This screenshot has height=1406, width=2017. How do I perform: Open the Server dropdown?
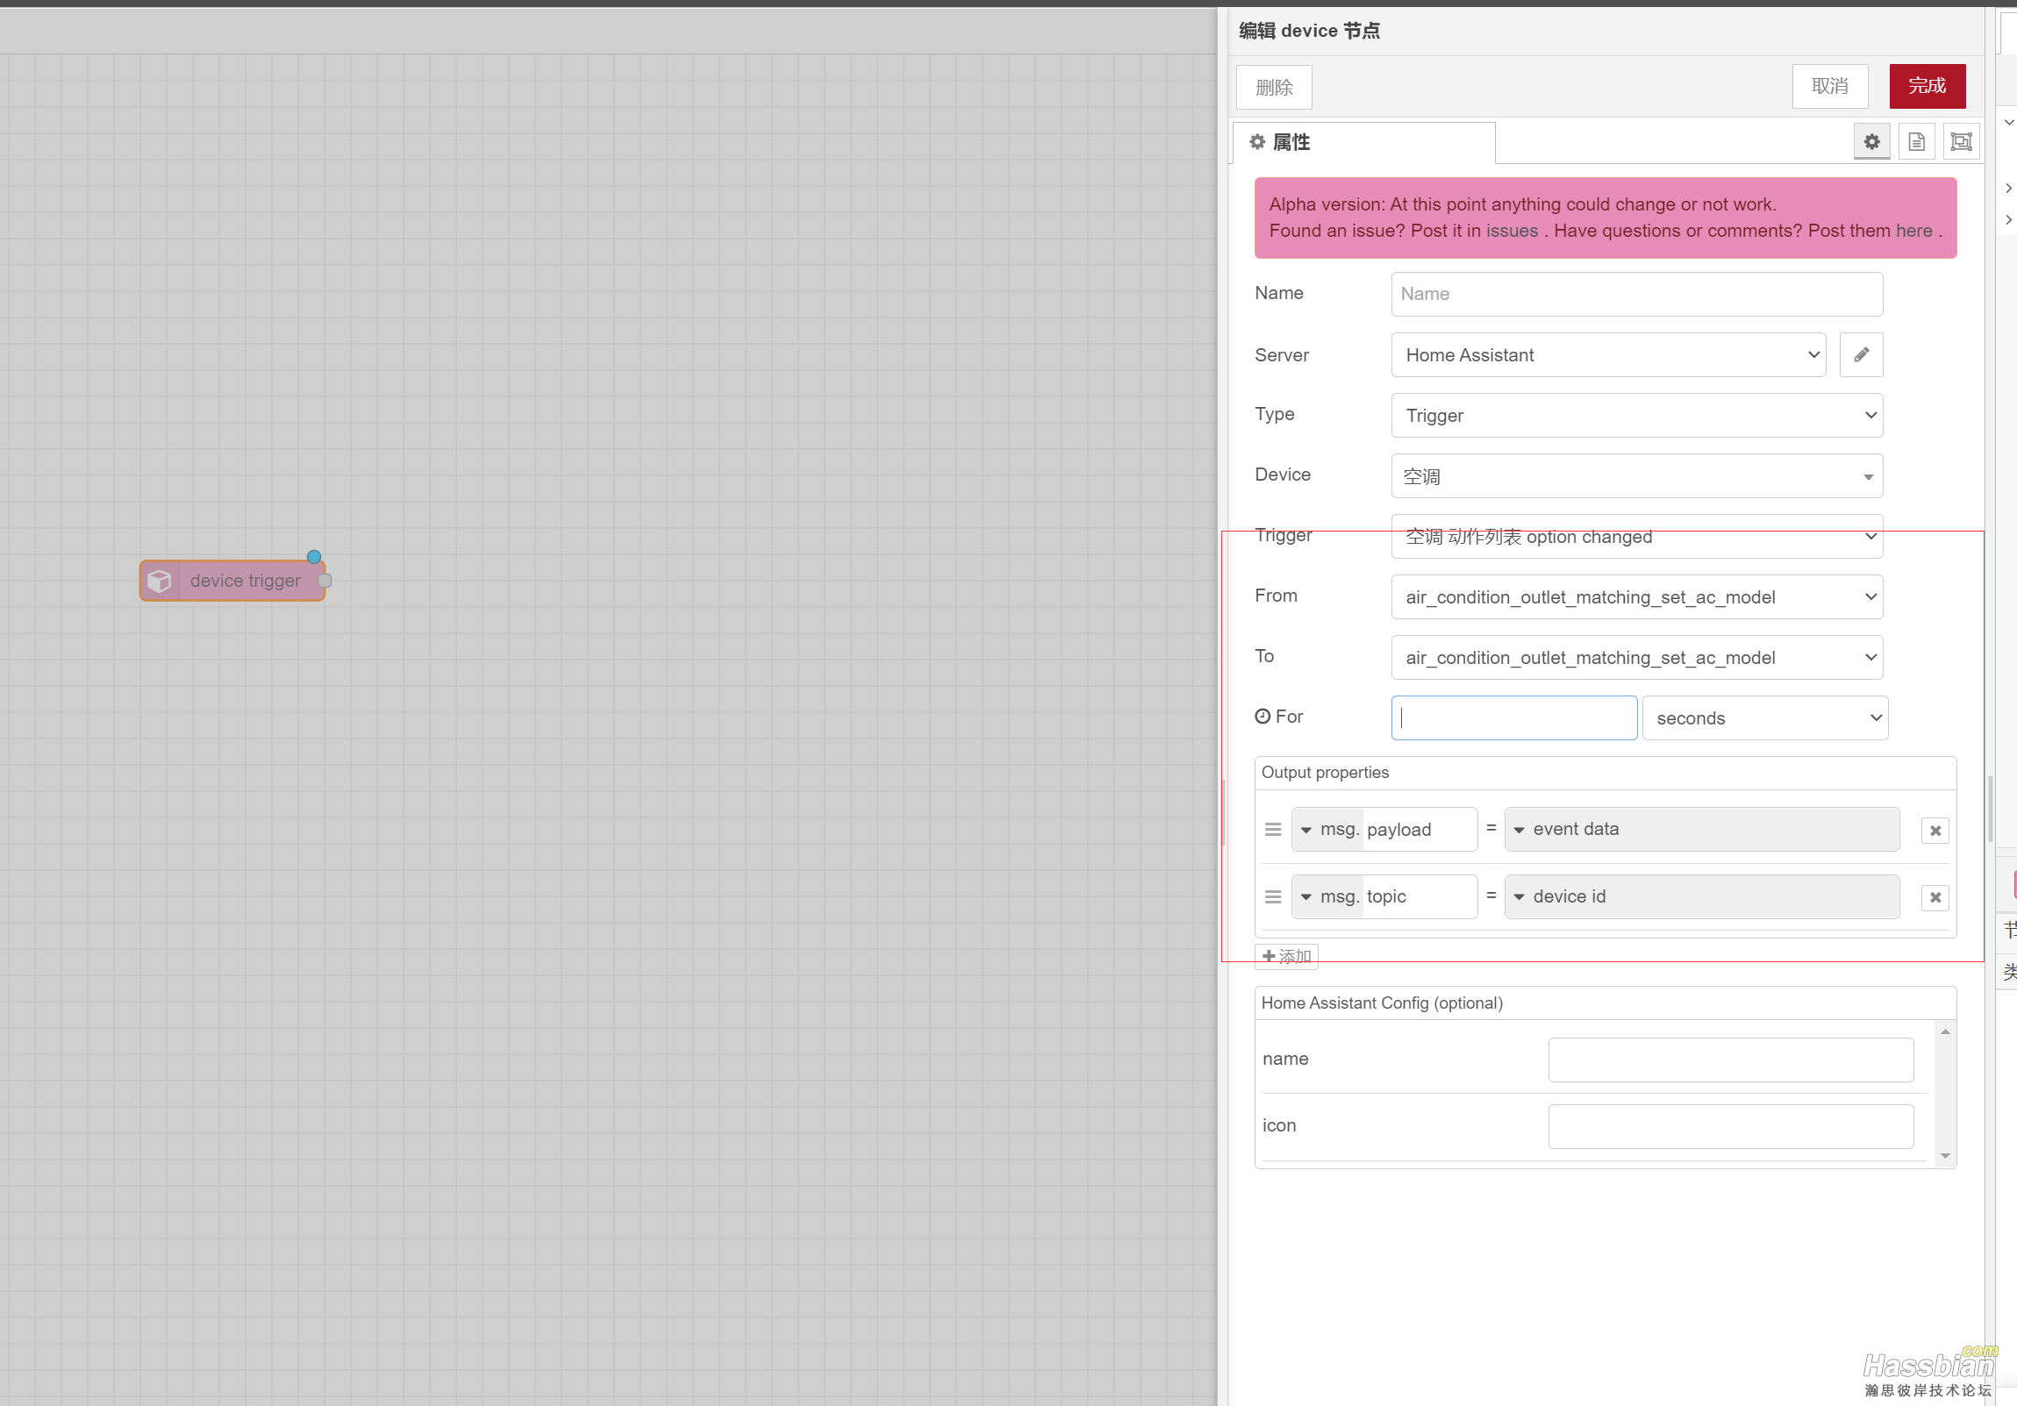[x=1607, y=355]
